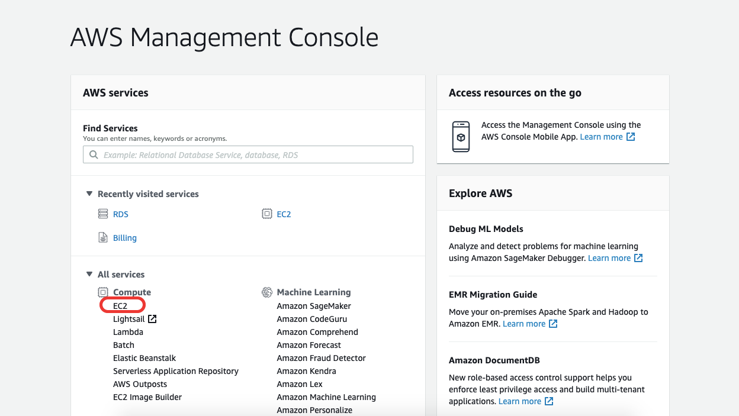
Task: Collapse the All services section
Action: click(89, 274)
